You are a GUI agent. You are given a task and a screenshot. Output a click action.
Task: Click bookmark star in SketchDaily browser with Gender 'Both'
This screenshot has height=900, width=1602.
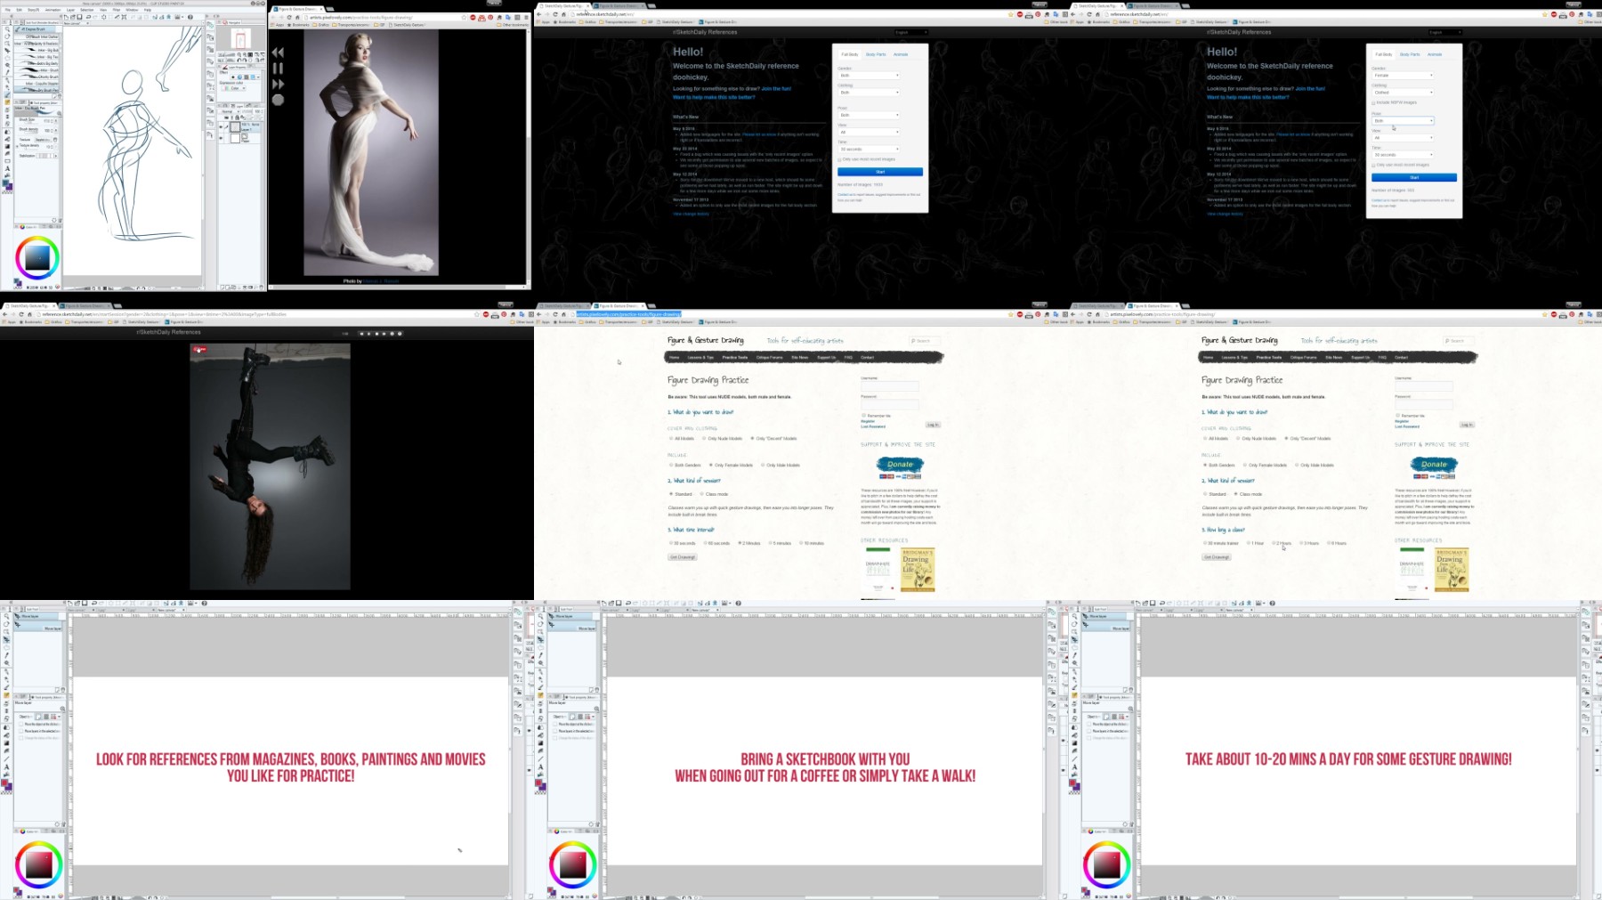pyautogui.click(x=1010, y=14)
